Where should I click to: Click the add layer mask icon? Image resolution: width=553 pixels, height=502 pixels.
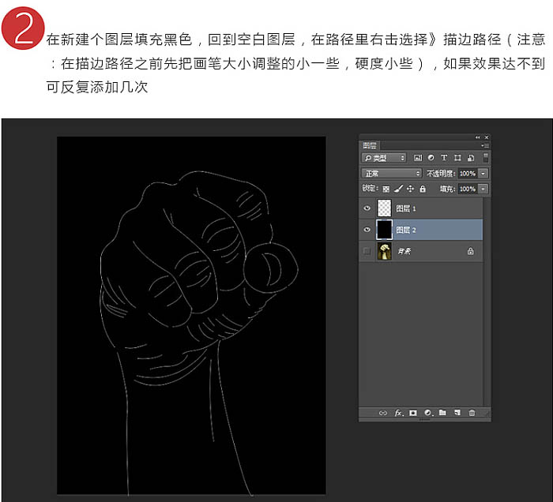(413, 413)
